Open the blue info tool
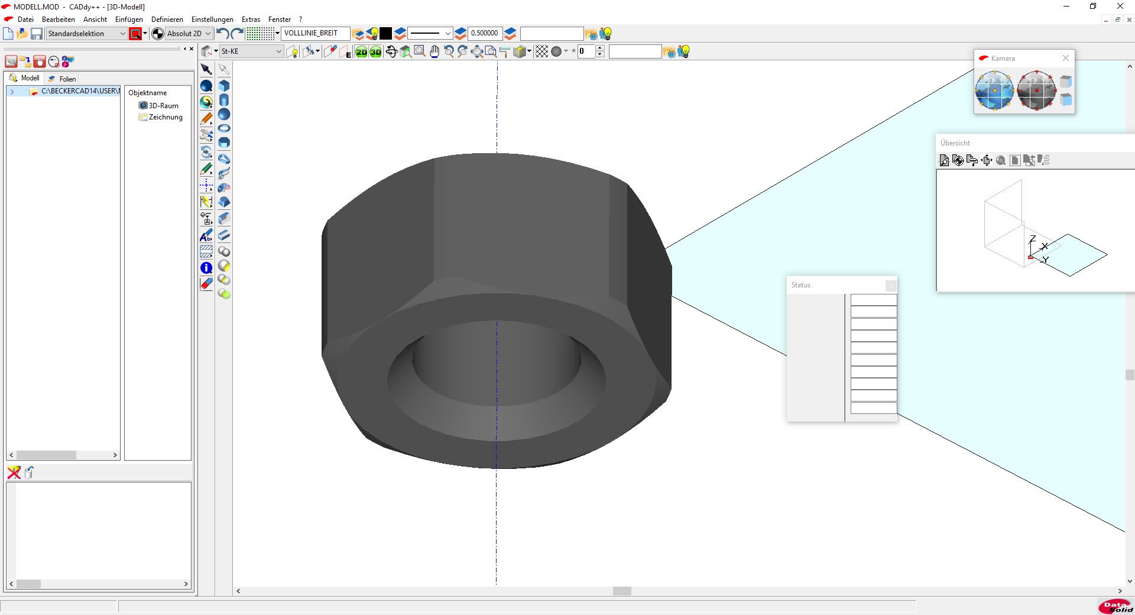 coord(206,268)
